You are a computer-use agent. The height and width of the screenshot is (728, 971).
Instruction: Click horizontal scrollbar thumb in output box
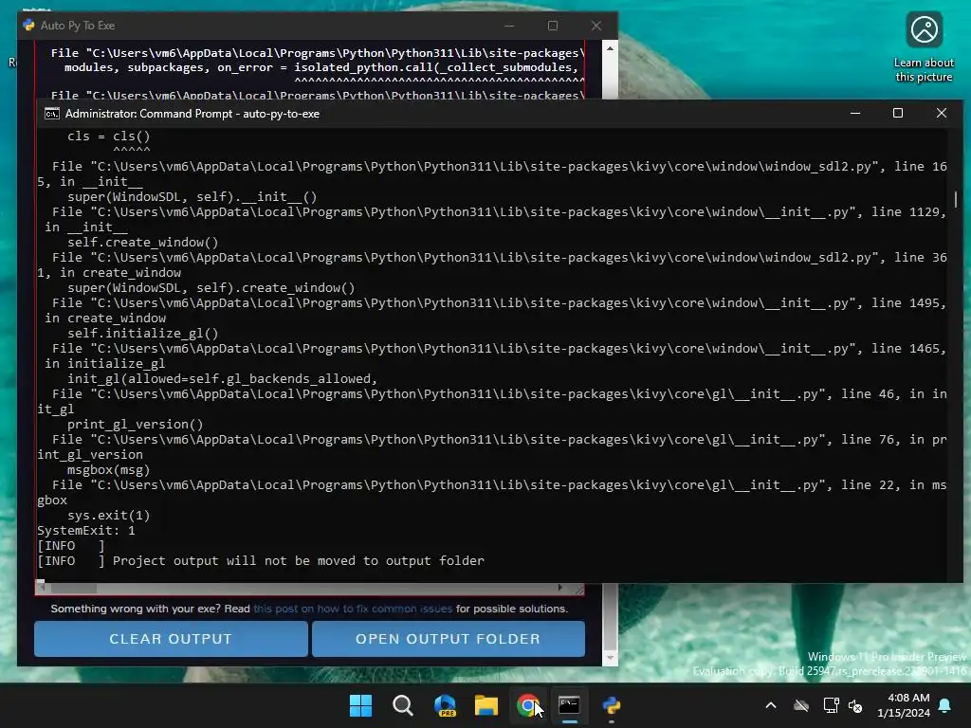pyautogui.click(x=73, y=588)
